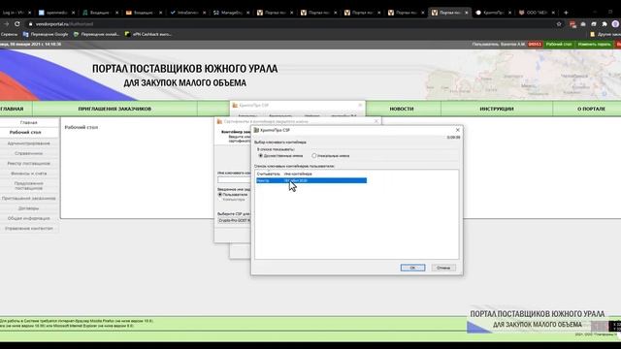
Task: Open the Crypto-Pro GOST CSP dropdown
Action: (235, 220)
